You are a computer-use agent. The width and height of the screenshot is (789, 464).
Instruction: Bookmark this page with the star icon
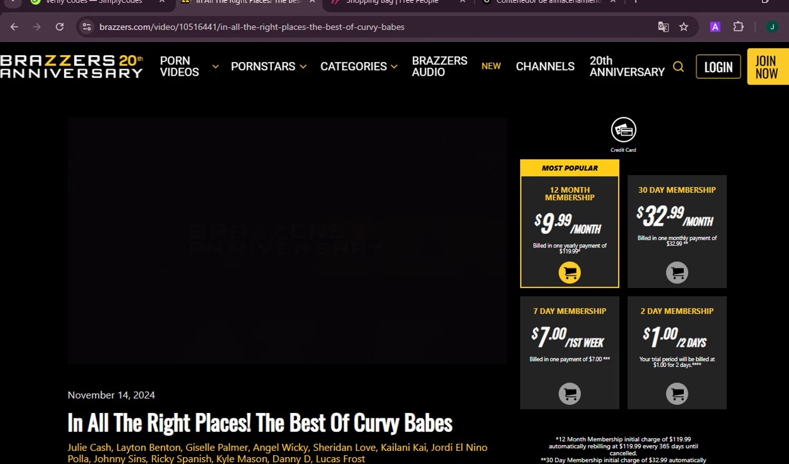pyautogui.click(x=684, y=27)
